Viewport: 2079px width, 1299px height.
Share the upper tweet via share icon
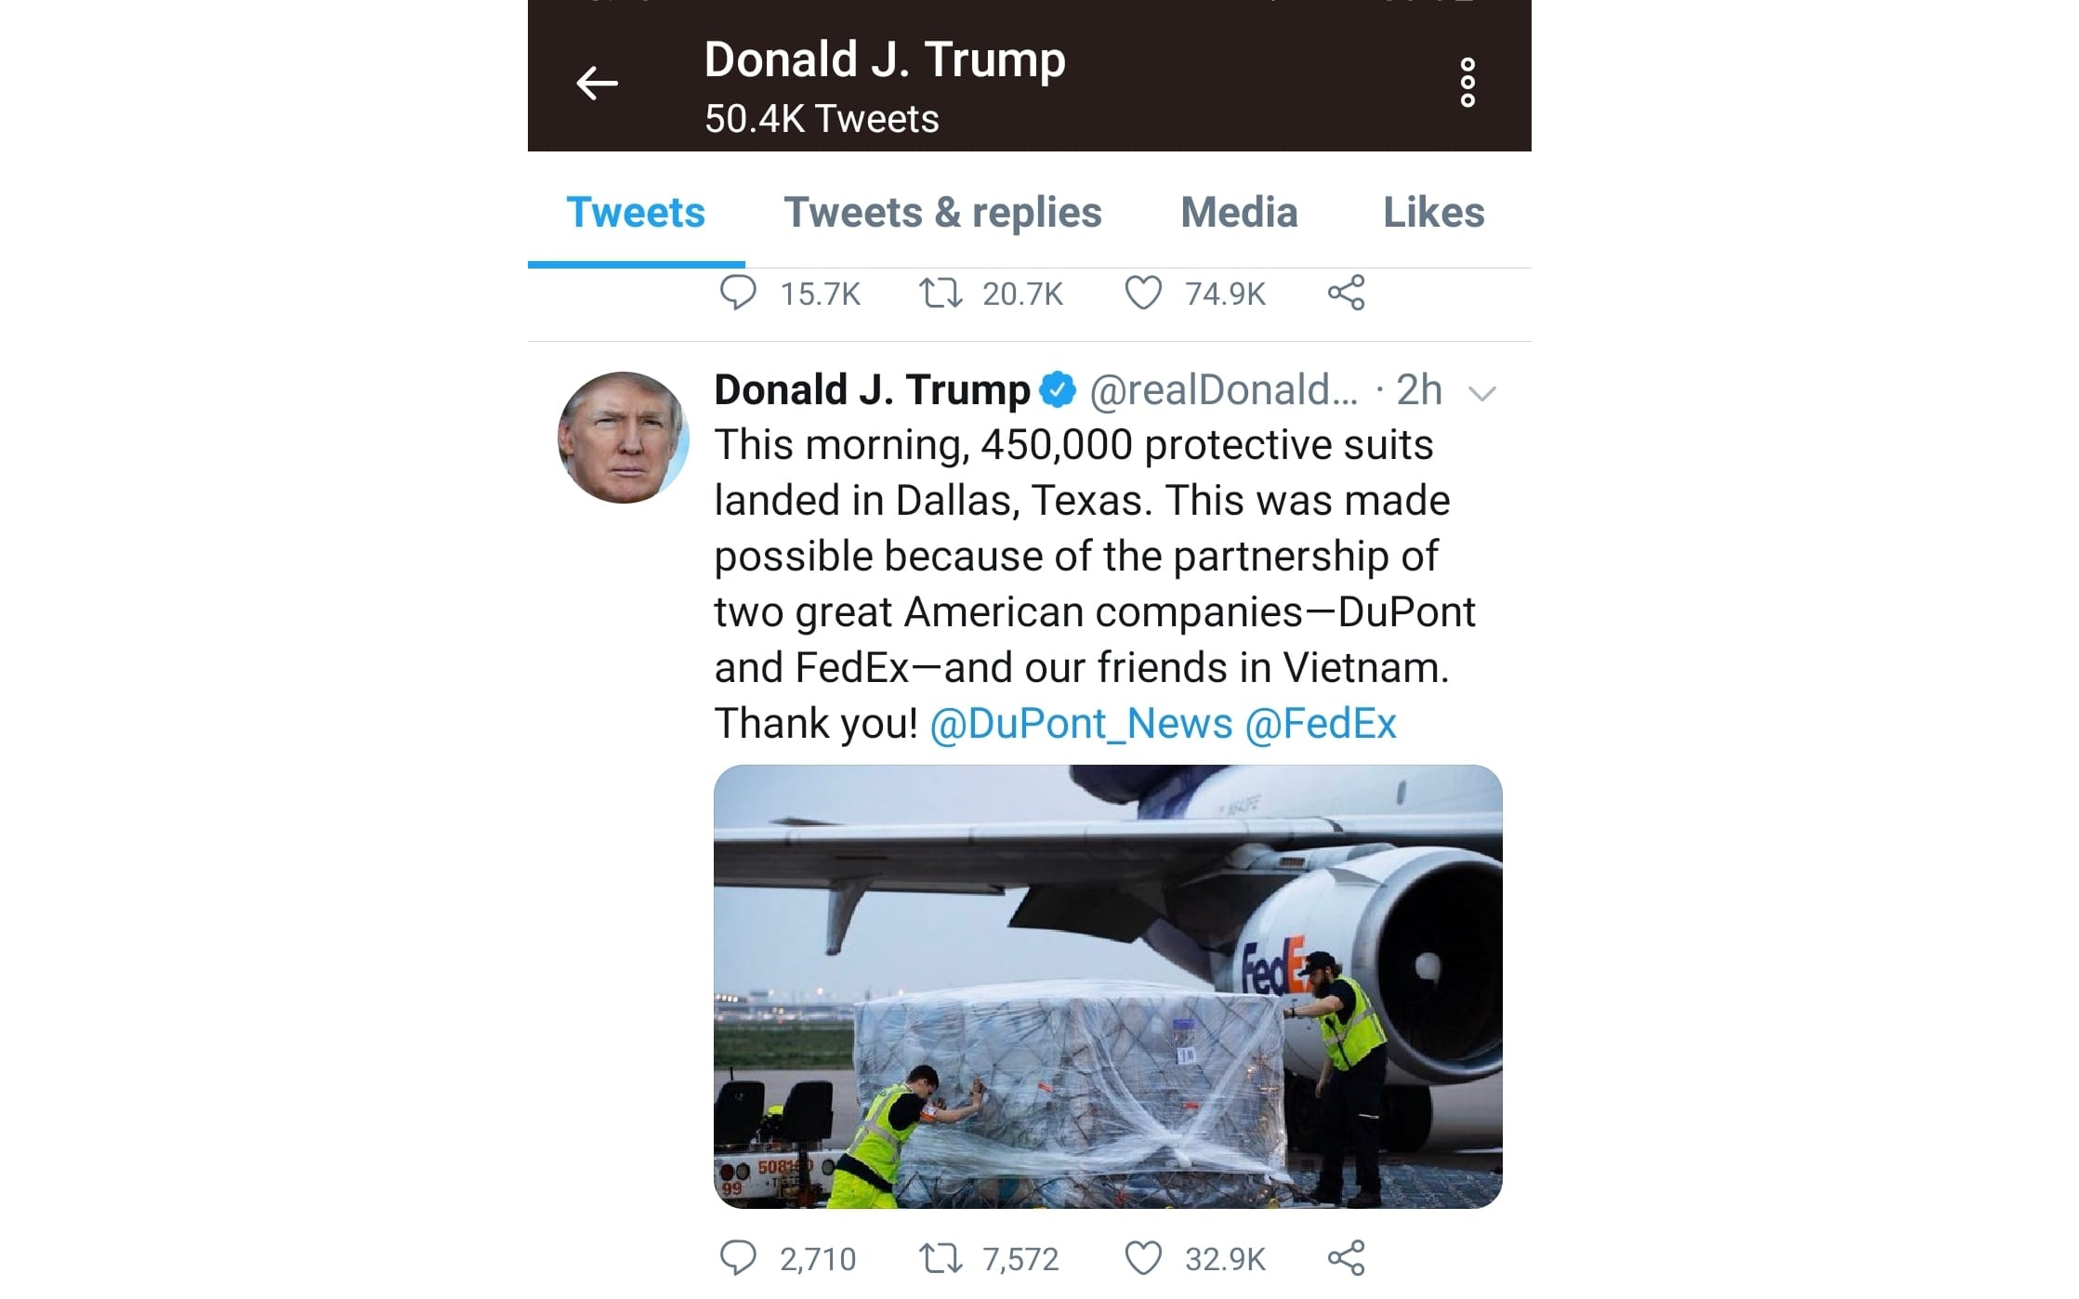pyautogui.click(x=1346, y=293)
